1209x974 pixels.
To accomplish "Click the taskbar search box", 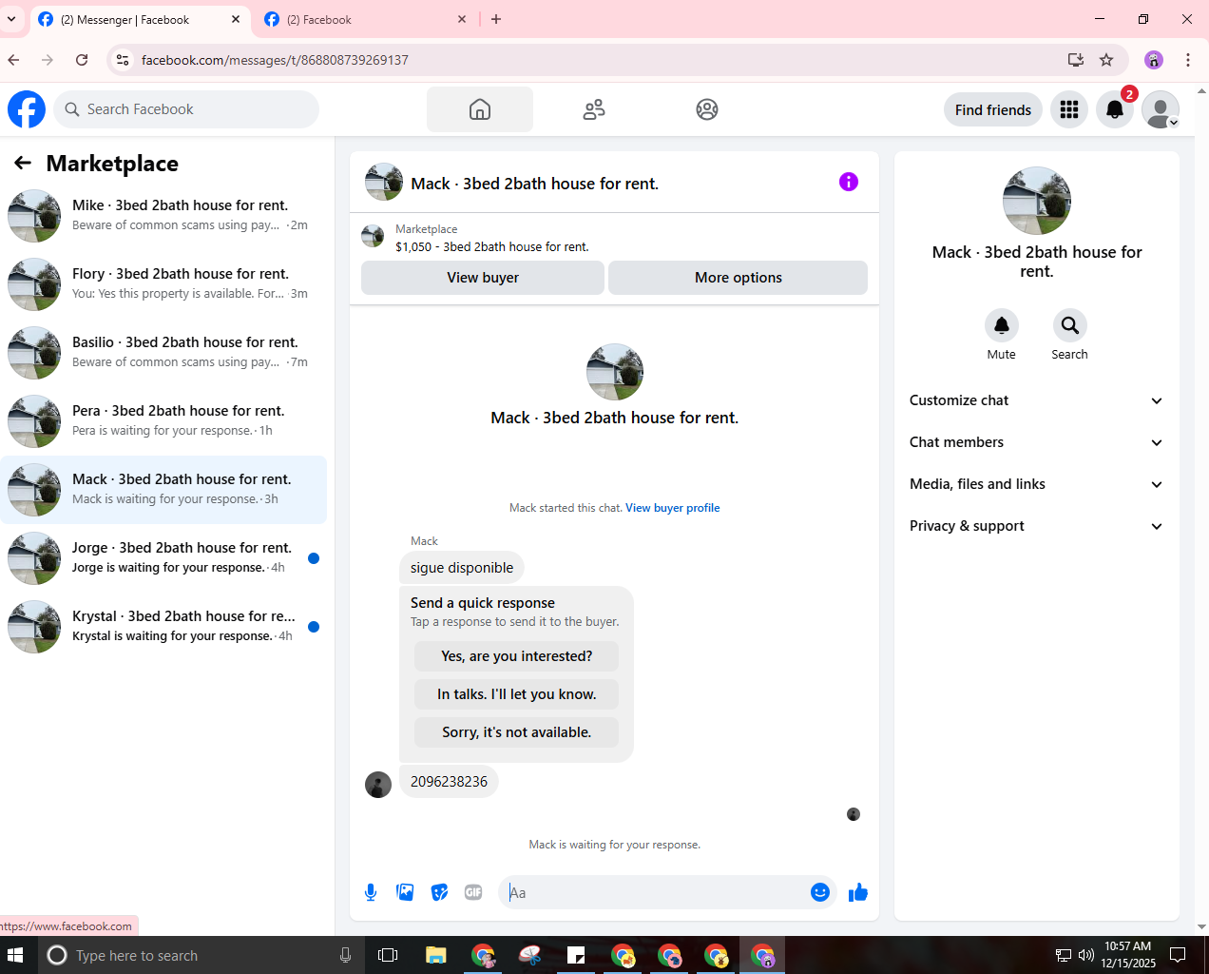I will (201, 955).
